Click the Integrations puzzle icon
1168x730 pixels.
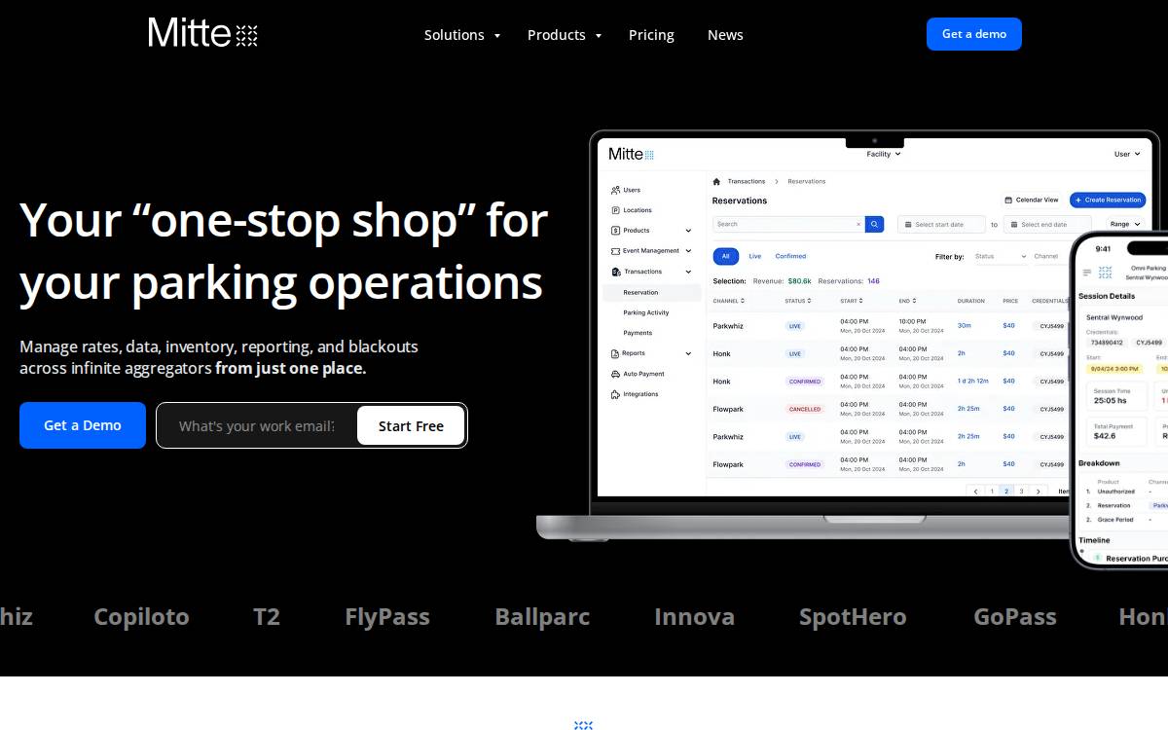(x=616, y=394)
